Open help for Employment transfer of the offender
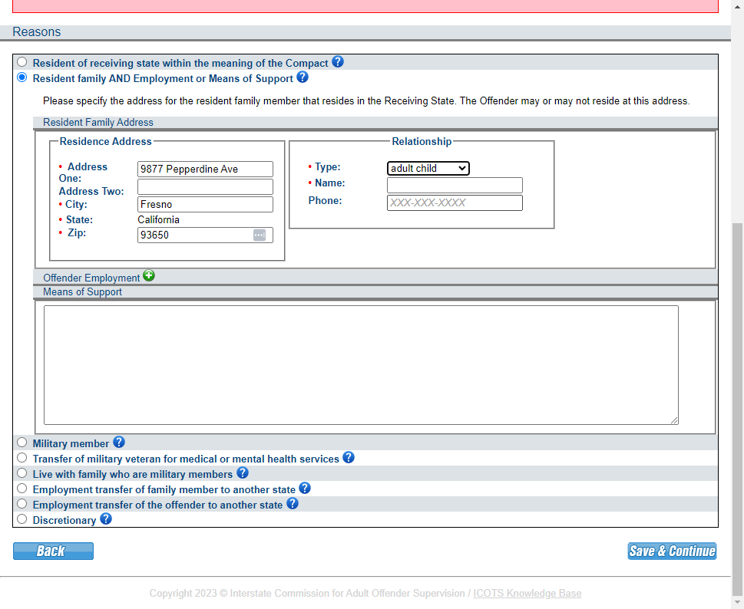The image size is (744, 609). pyautogui.click(x=293, y=503)
